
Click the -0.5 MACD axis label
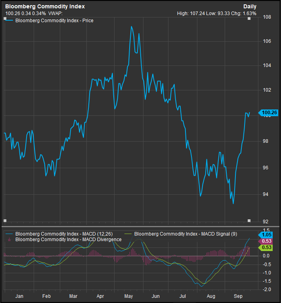(266, 265)
